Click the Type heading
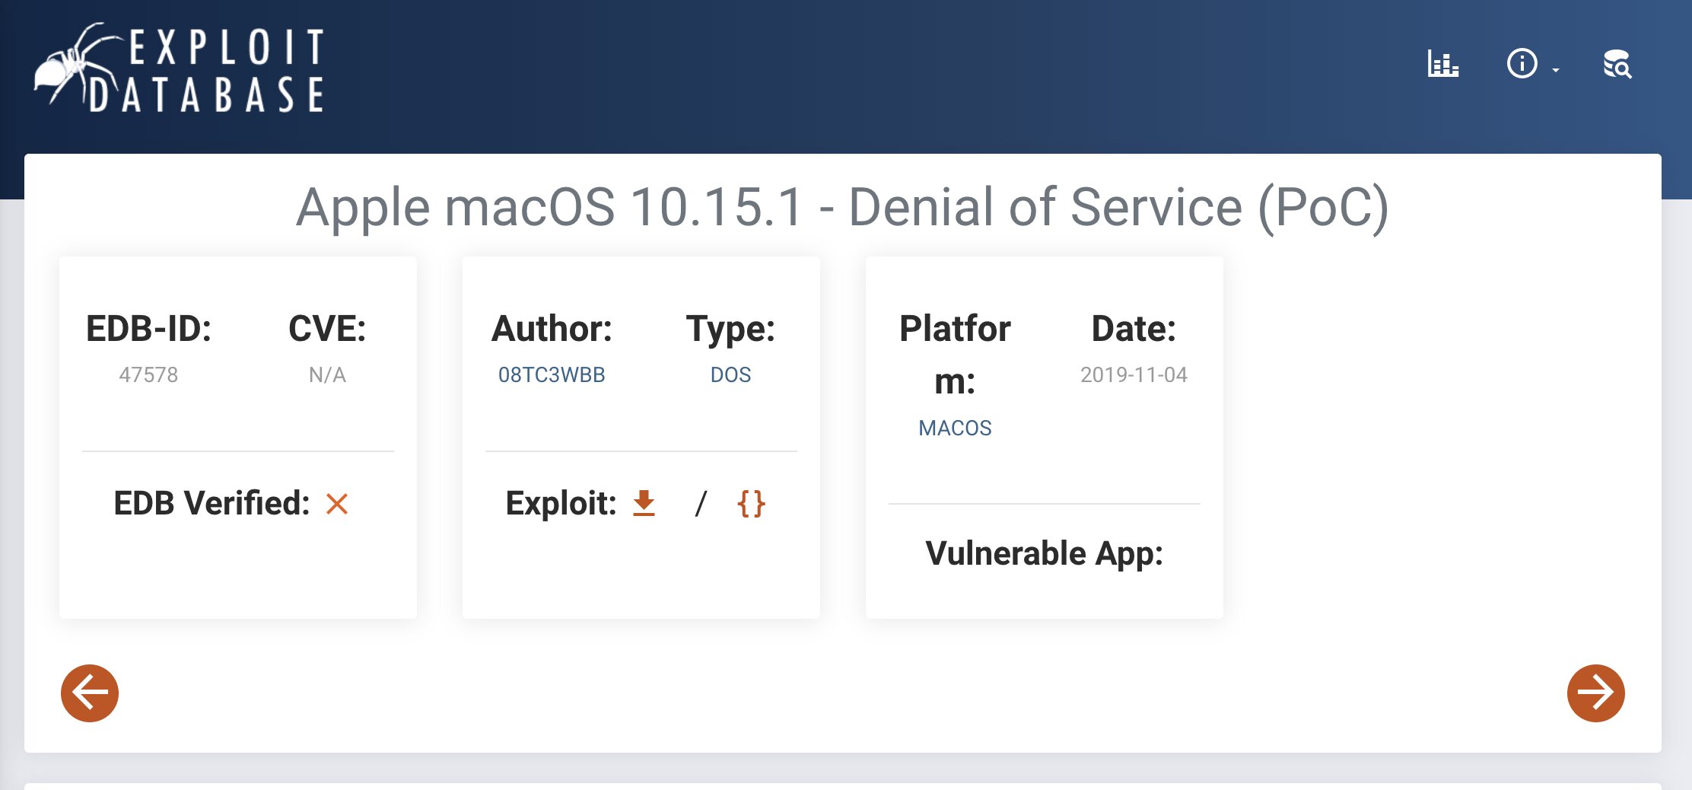The height and width of the screenshot is (790, 1692). click(730, 329)
